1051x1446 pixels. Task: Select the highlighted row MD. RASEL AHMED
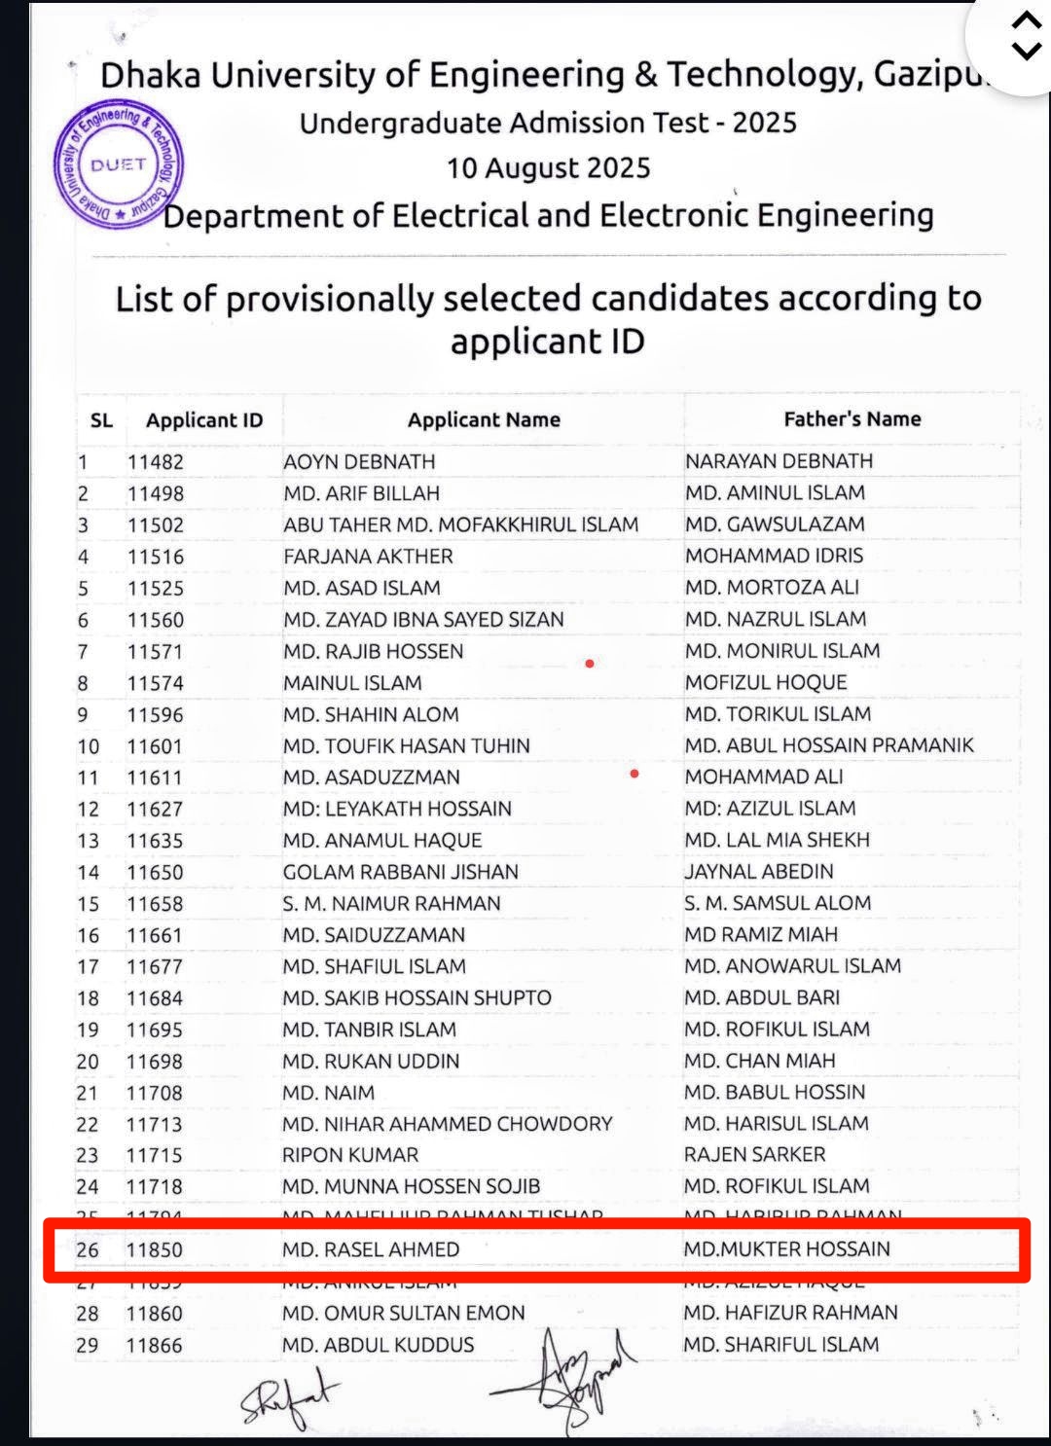click(536, 1249)
